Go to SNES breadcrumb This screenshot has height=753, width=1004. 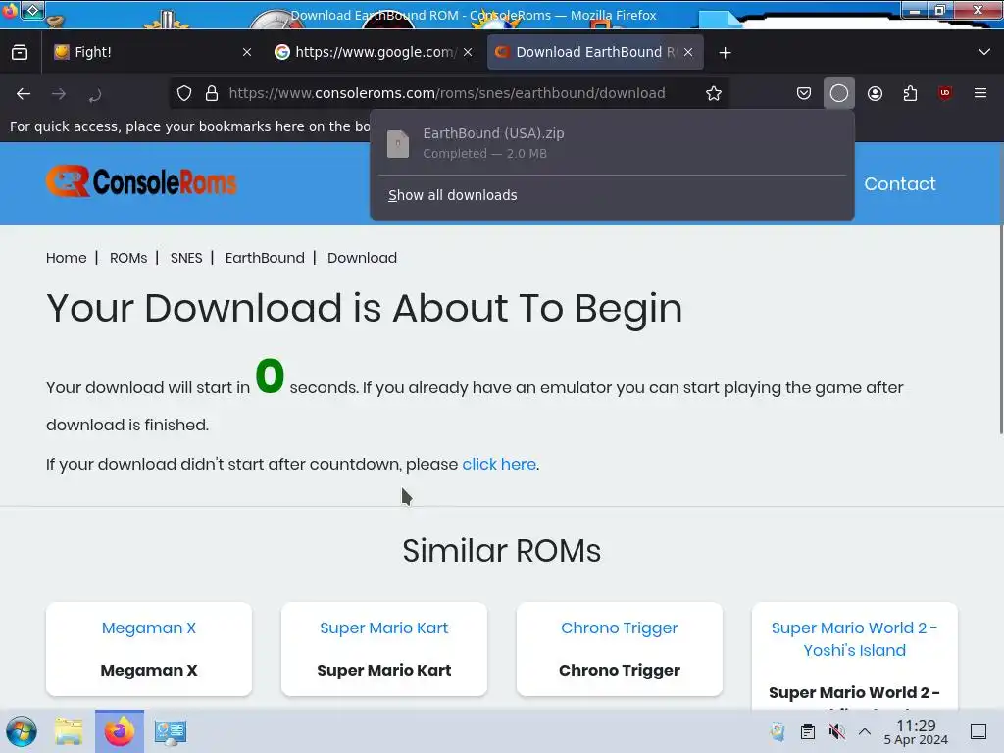tap(186, 258)
